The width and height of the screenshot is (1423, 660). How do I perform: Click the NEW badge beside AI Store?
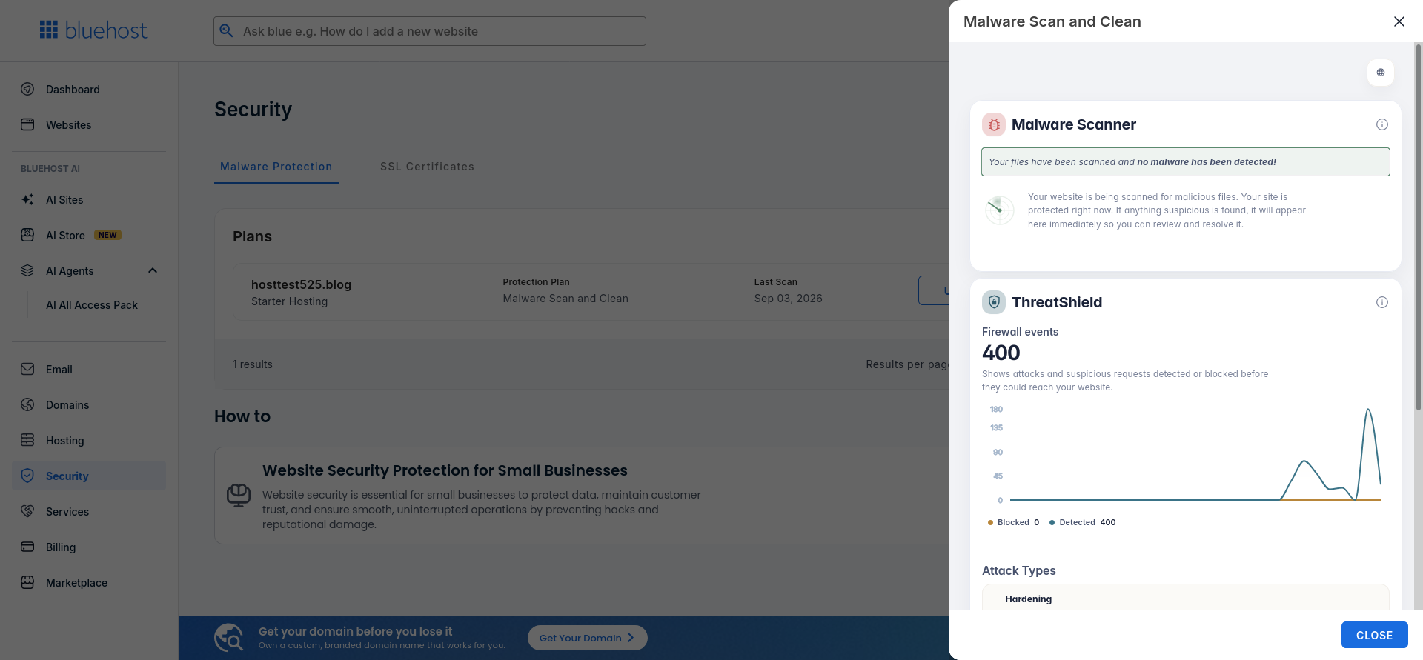107,235
